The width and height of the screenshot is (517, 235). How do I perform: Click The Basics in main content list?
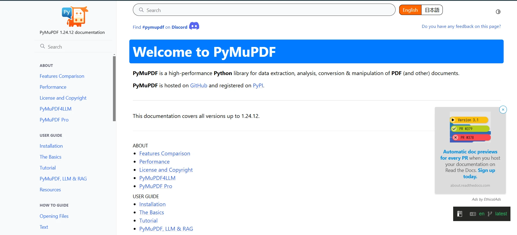pyautogui.click(x=151, y=212)
